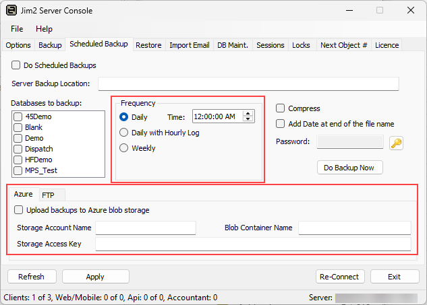Click the Do Backup Now button
This screenshot has height=305, width=427.
[349, 168]
